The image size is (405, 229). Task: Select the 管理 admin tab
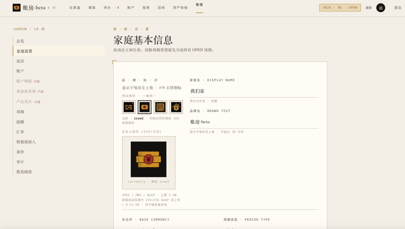tap(199, 5)
